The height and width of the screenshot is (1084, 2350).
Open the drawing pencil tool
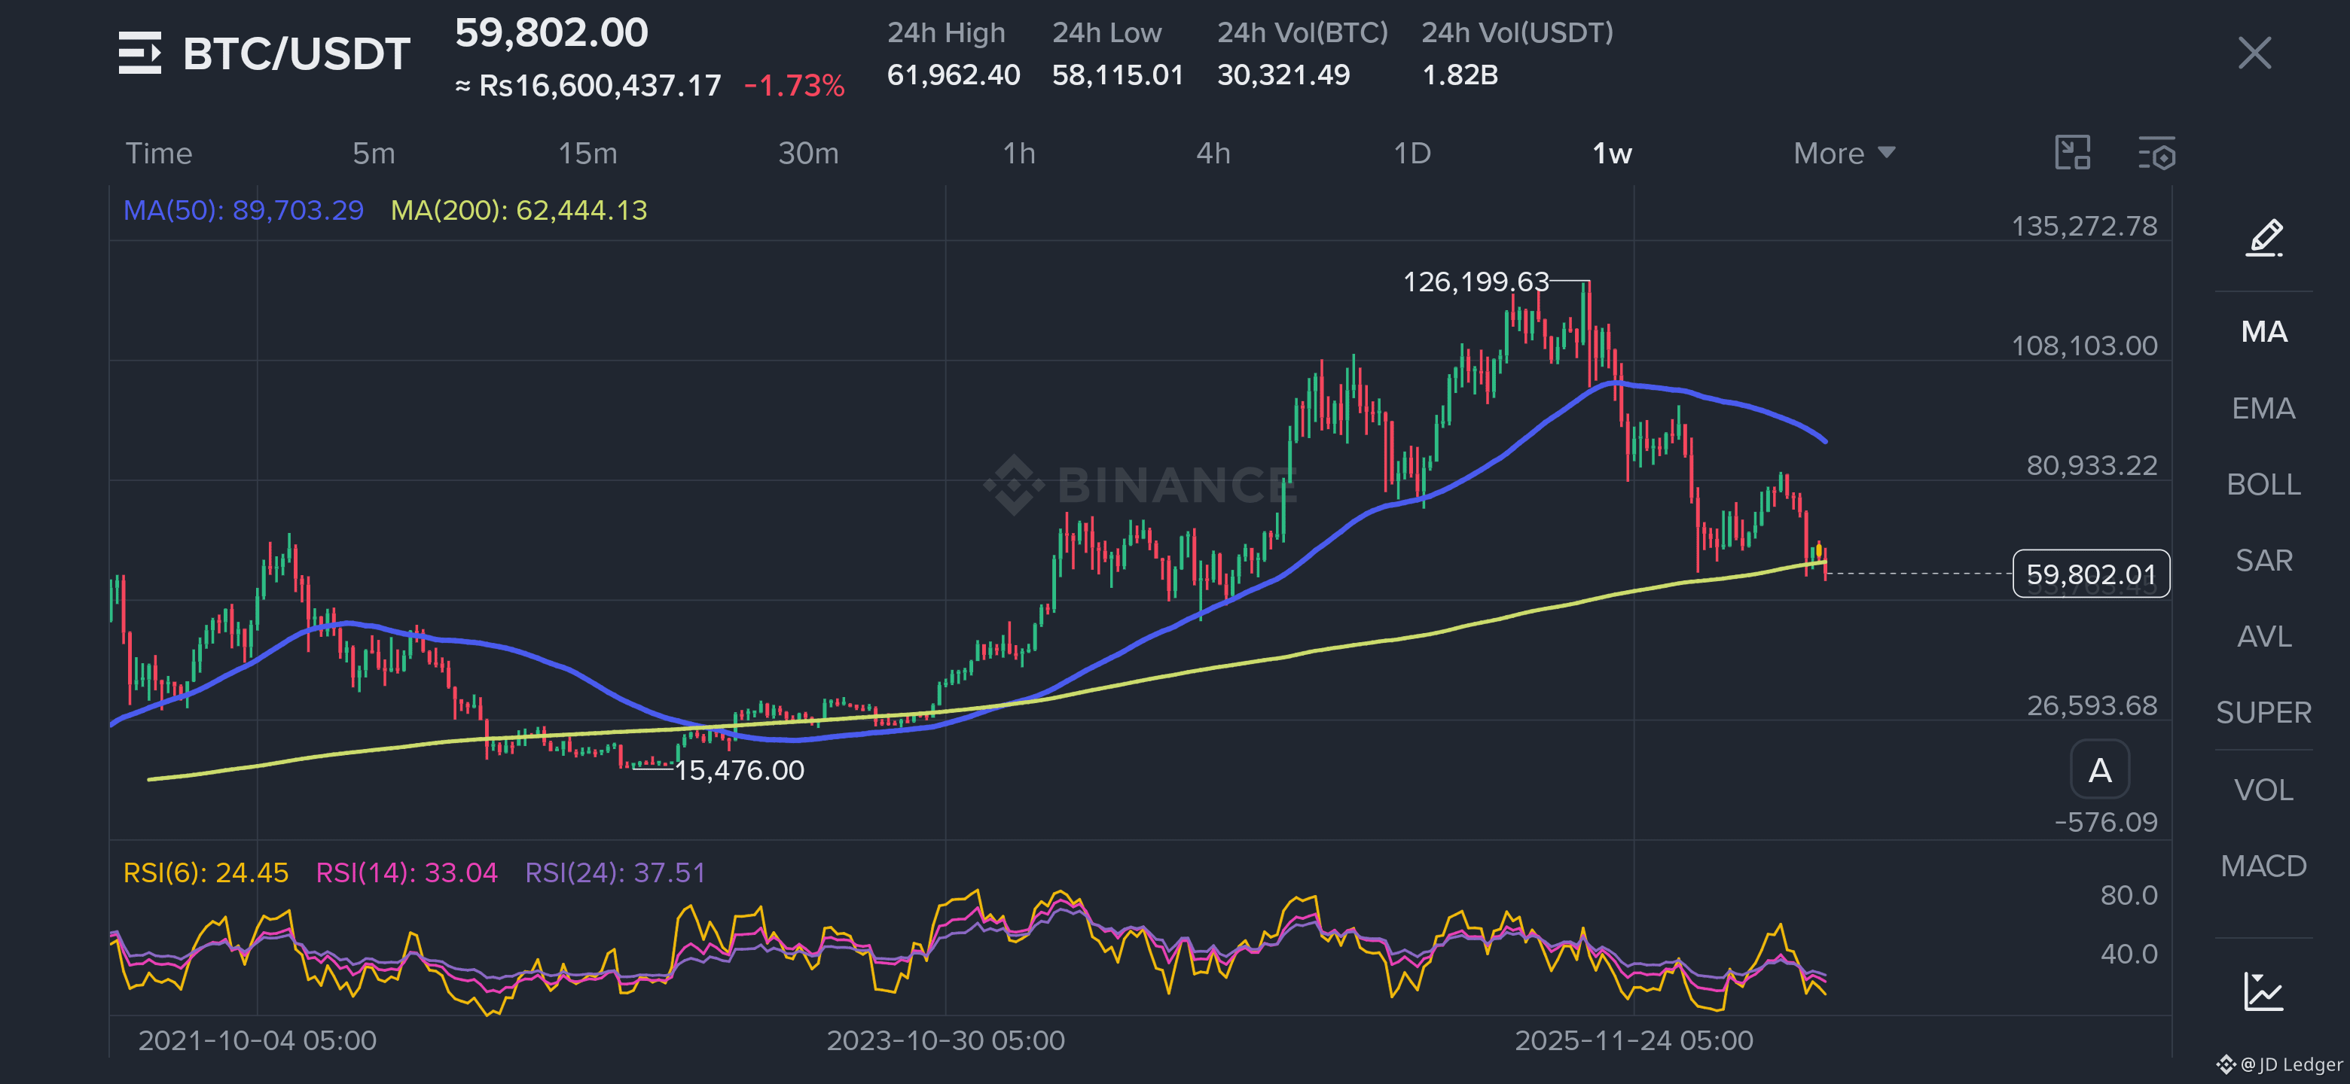(x=2264, y=238)
